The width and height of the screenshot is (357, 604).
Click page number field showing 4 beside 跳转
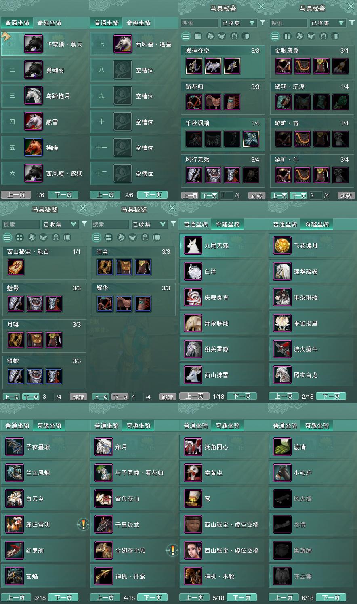[137, 397]
